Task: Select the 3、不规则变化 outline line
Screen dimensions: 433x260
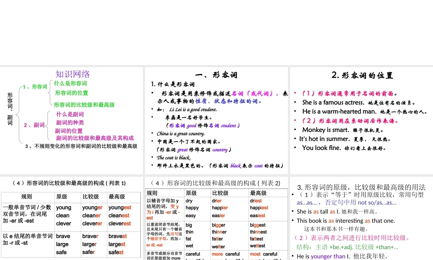Action: tap(81, 146)
